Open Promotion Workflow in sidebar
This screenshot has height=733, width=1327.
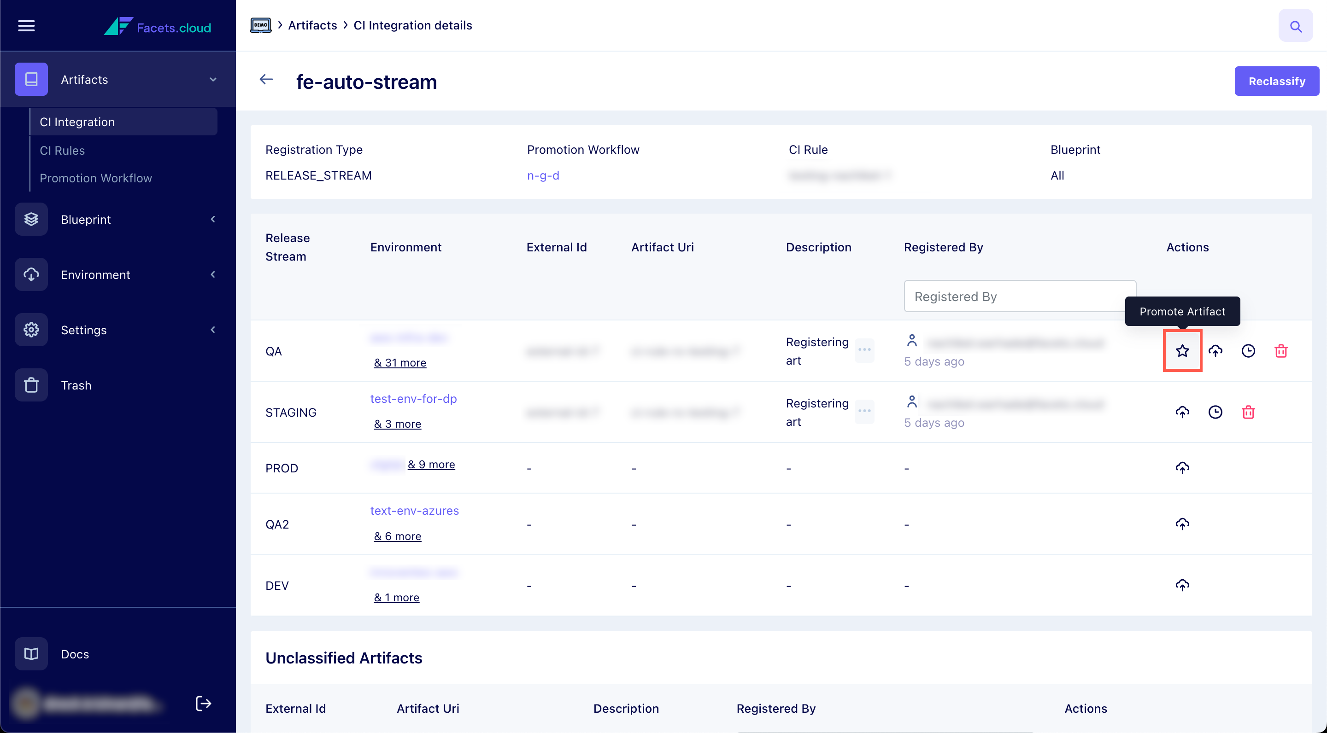pyautogui.click(x=96, y=178)
